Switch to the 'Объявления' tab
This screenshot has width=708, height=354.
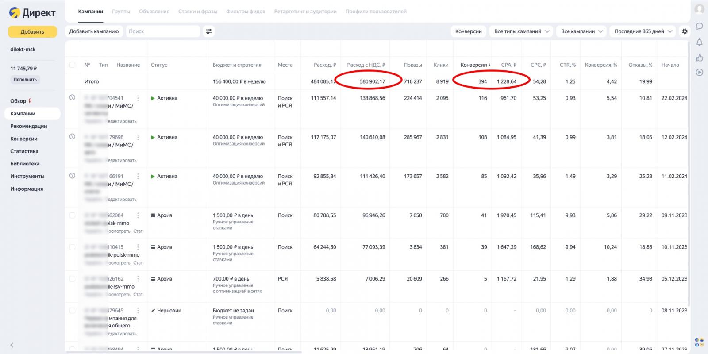pos(154,12)
